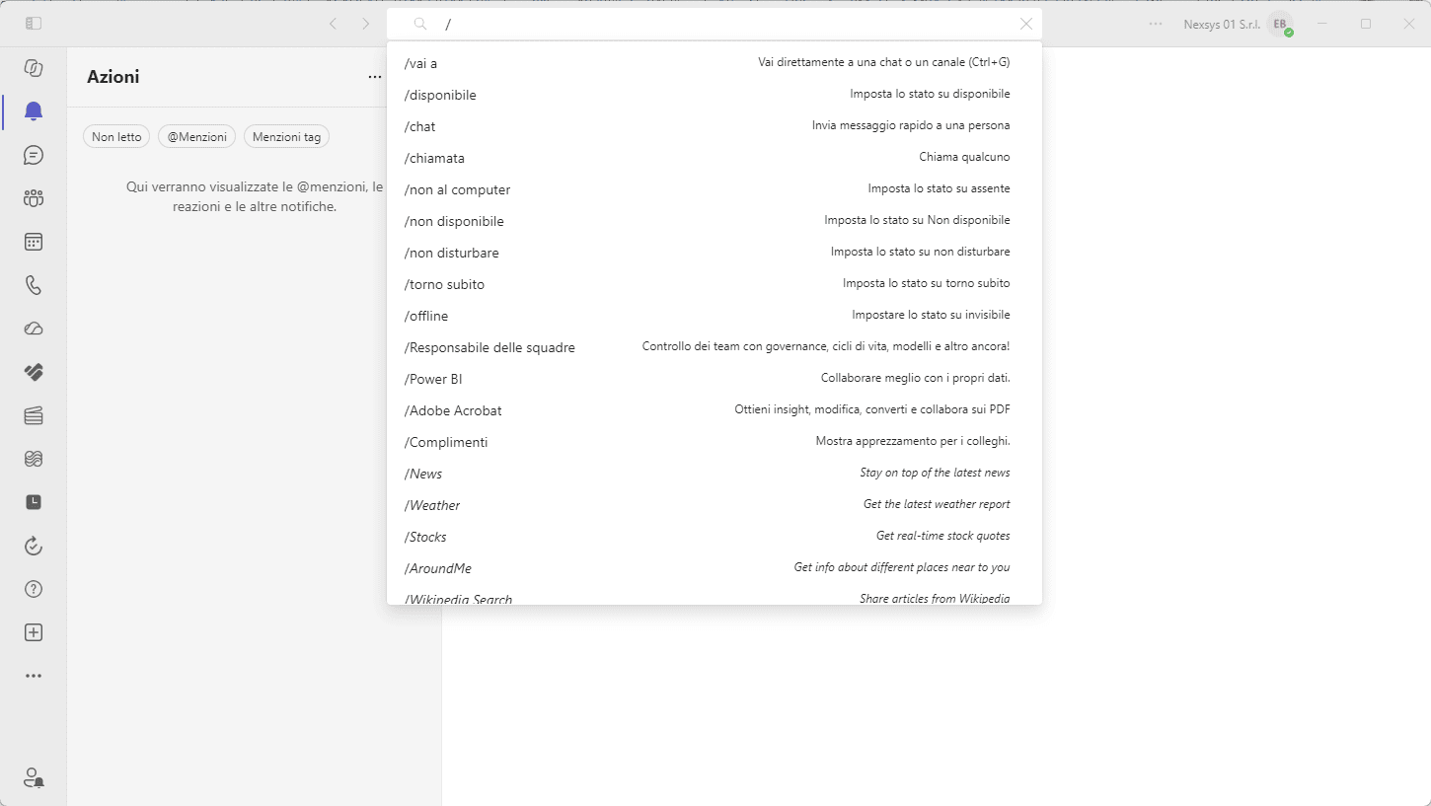Select the /vai a command

(x=715, y=63)
